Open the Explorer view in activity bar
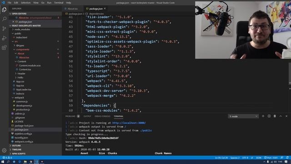 click(x=4, y=10)
